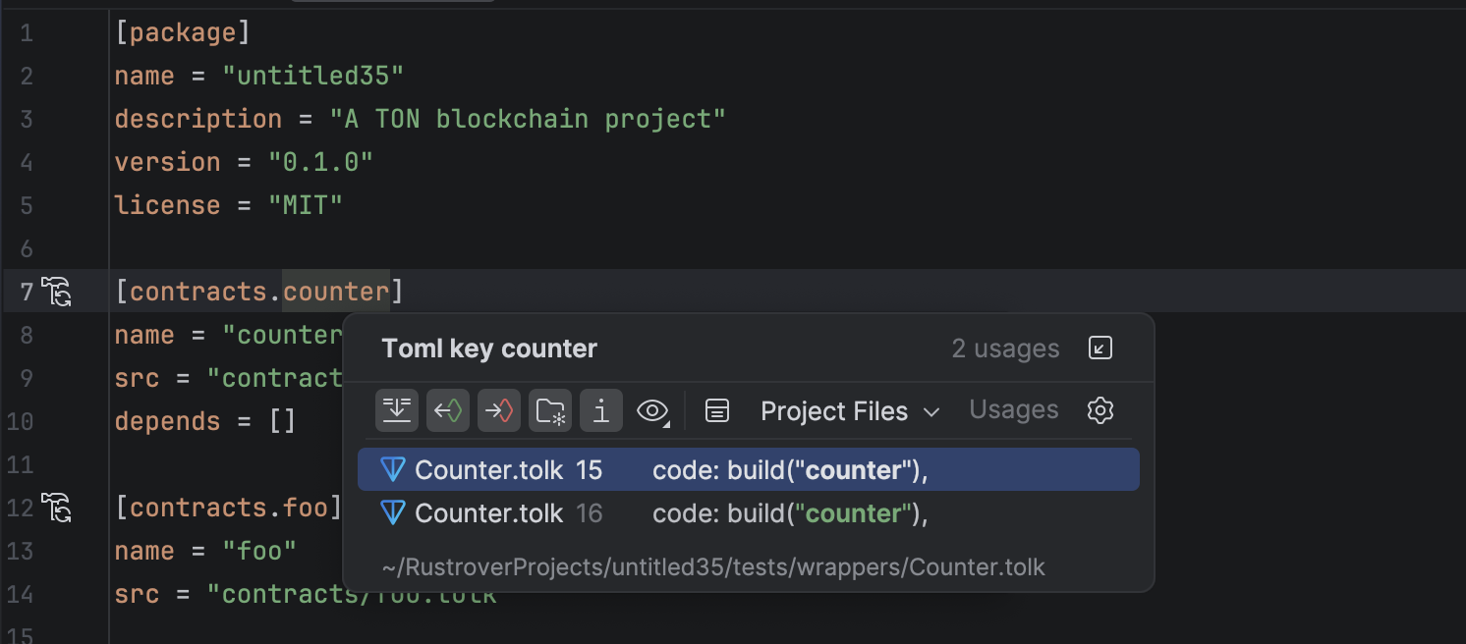Open usages in Find tool window

[1100, 349]
